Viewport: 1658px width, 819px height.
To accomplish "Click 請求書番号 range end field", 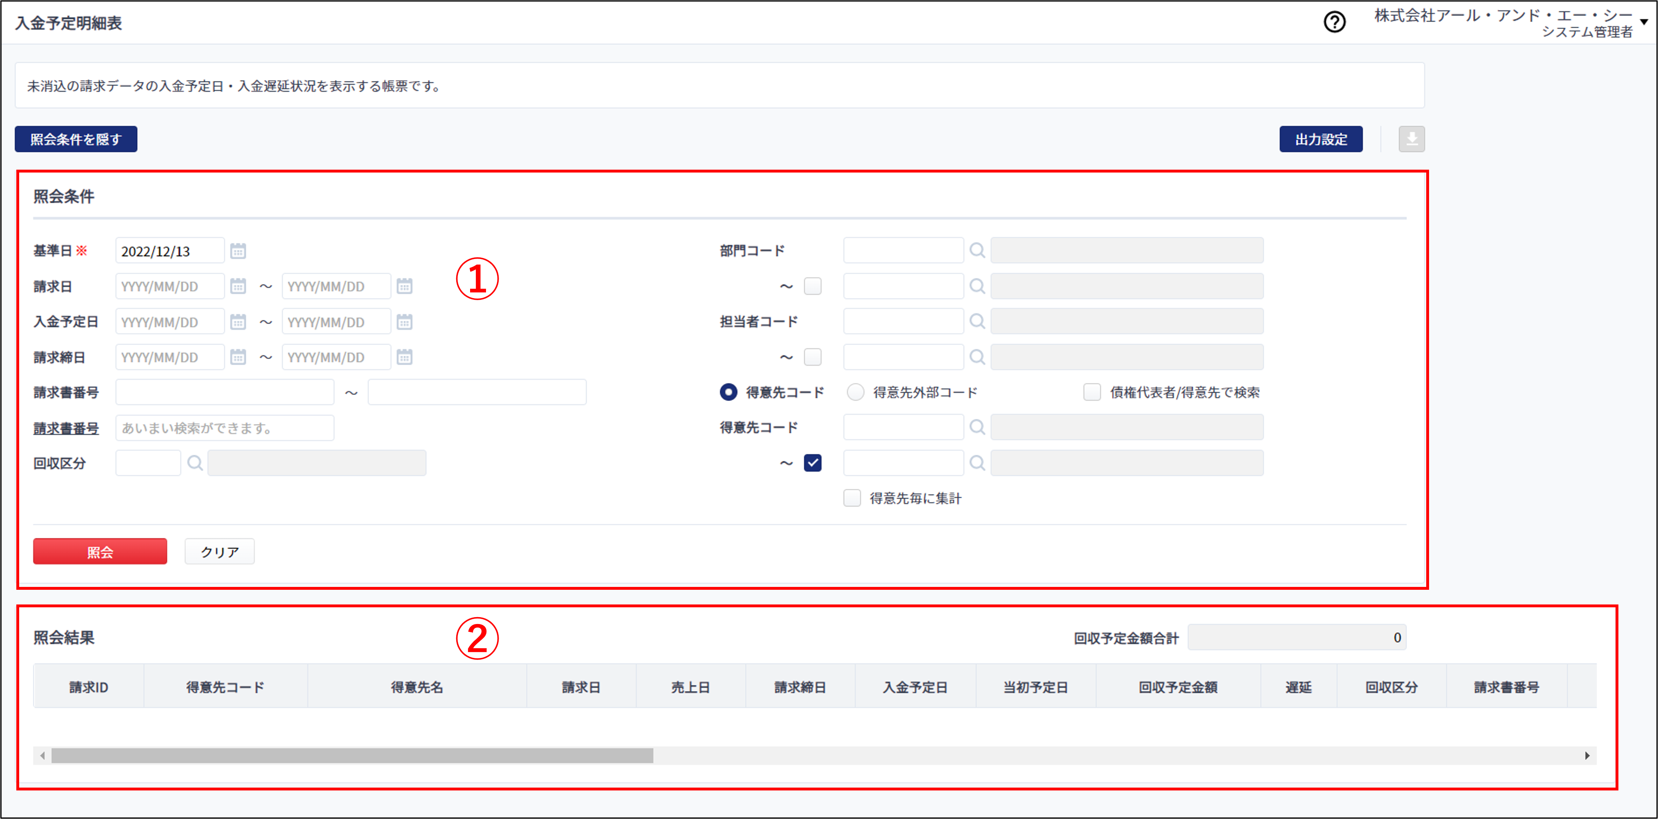I will (477, 392).
